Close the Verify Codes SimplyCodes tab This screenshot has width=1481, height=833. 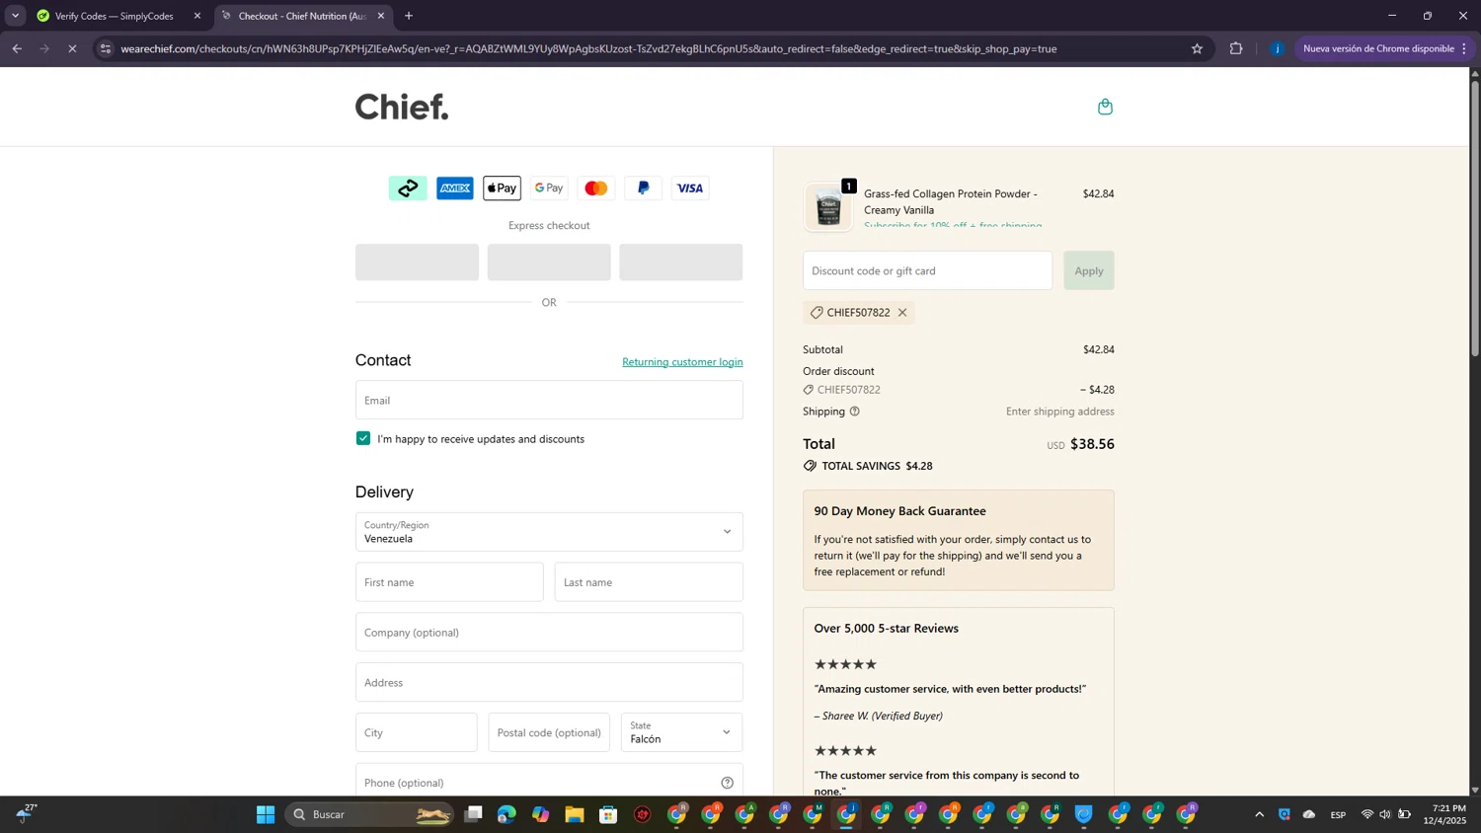pyautogui.click(x=196, y=16)
